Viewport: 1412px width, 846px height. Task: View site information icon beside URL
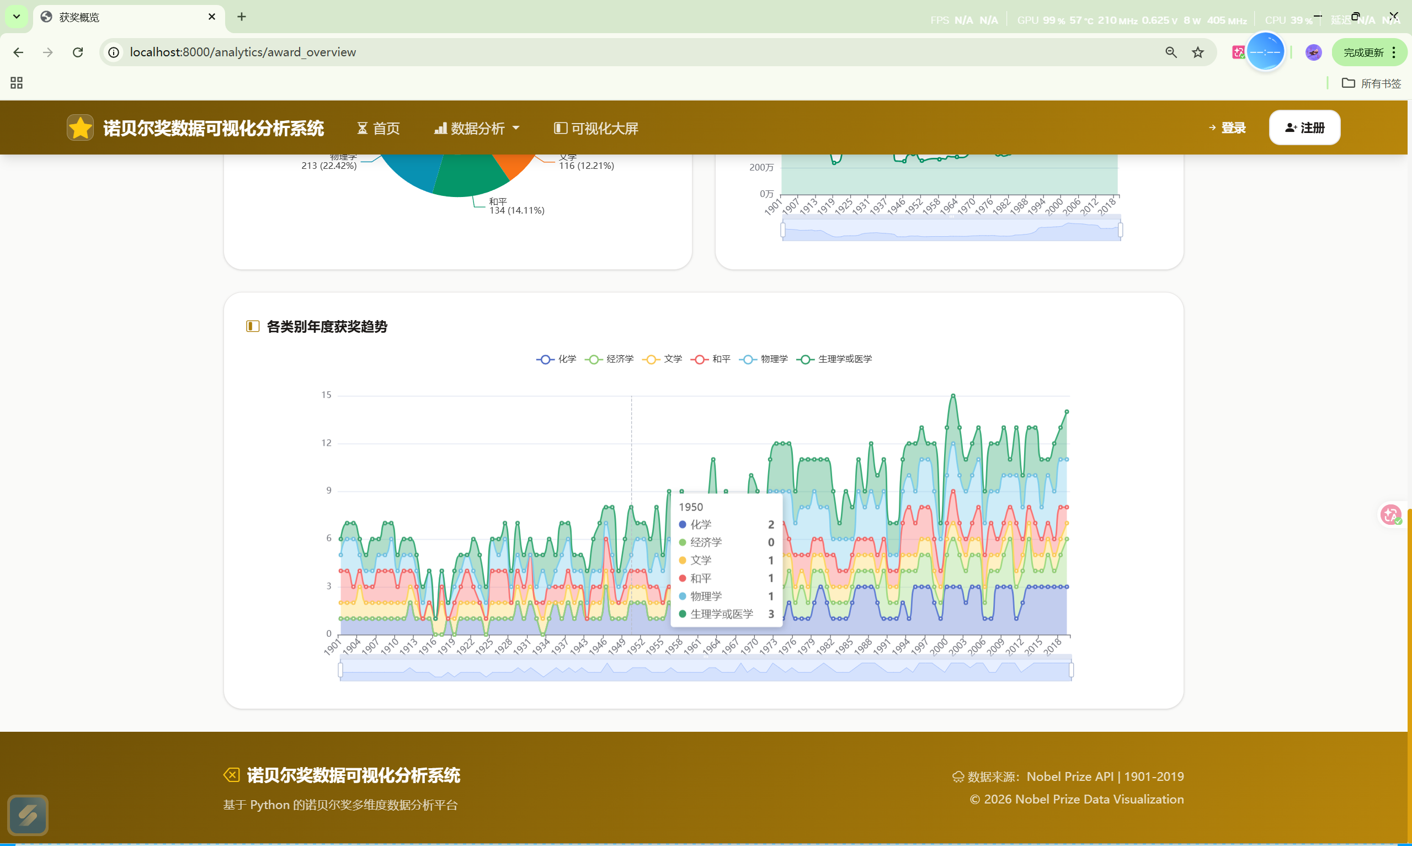114,52
